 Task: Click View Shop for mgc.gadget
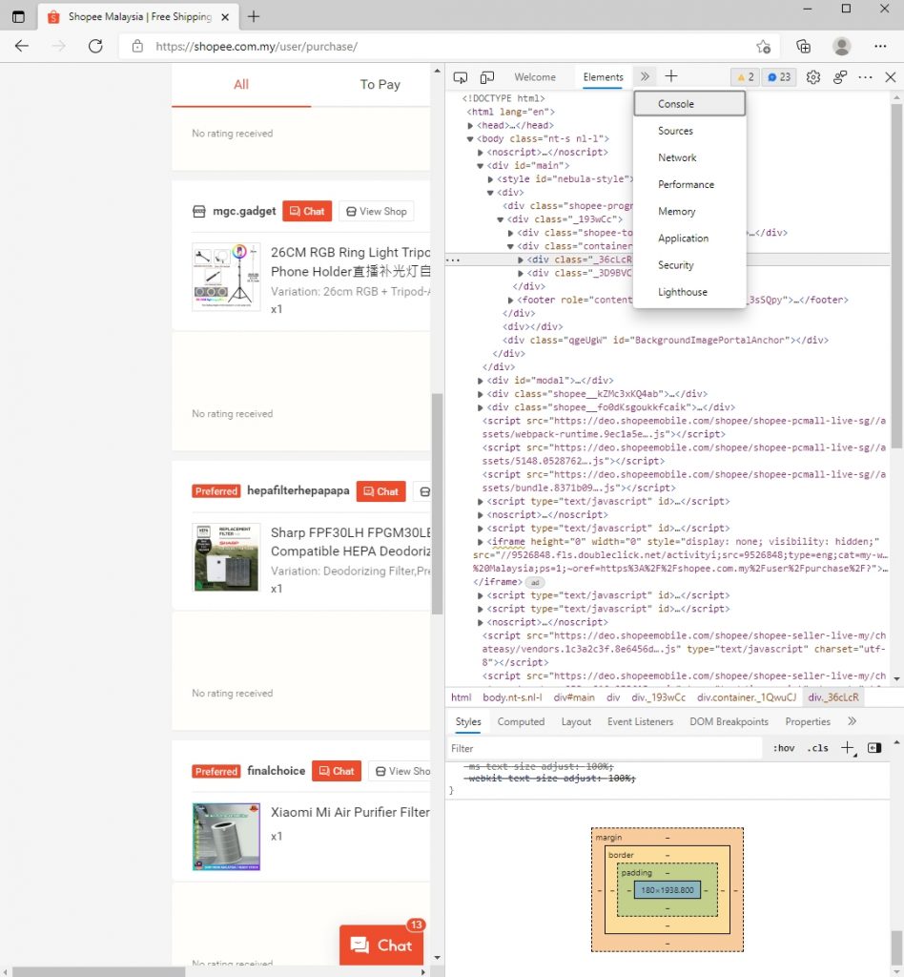point(376,212)
